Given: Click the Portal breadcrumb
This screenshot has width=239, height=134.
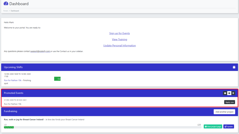Looking at the screenshot, I should click(x=6, y=11).
